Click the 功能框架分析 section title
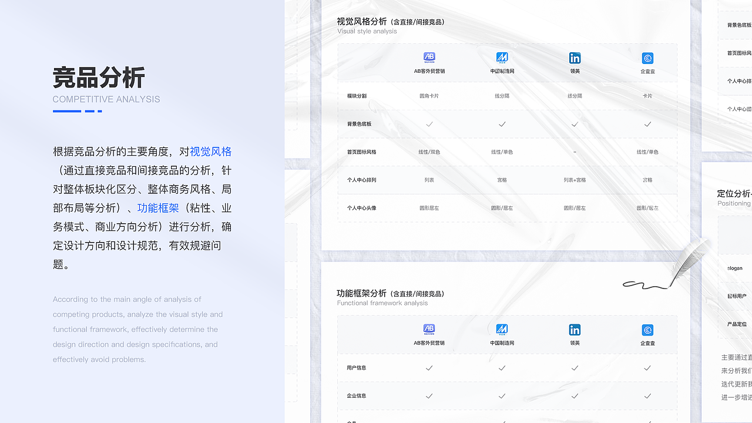 [362, 293]
